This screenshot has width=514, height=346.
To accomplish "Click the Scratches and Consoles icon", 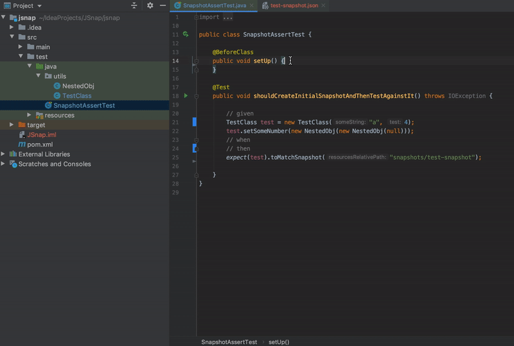I will click(13, 164).
